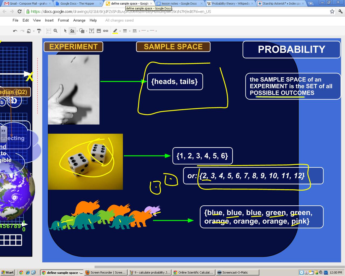Open the line color dropdown arrow
This screenshot has width=345, height=276.
point(120,31)
